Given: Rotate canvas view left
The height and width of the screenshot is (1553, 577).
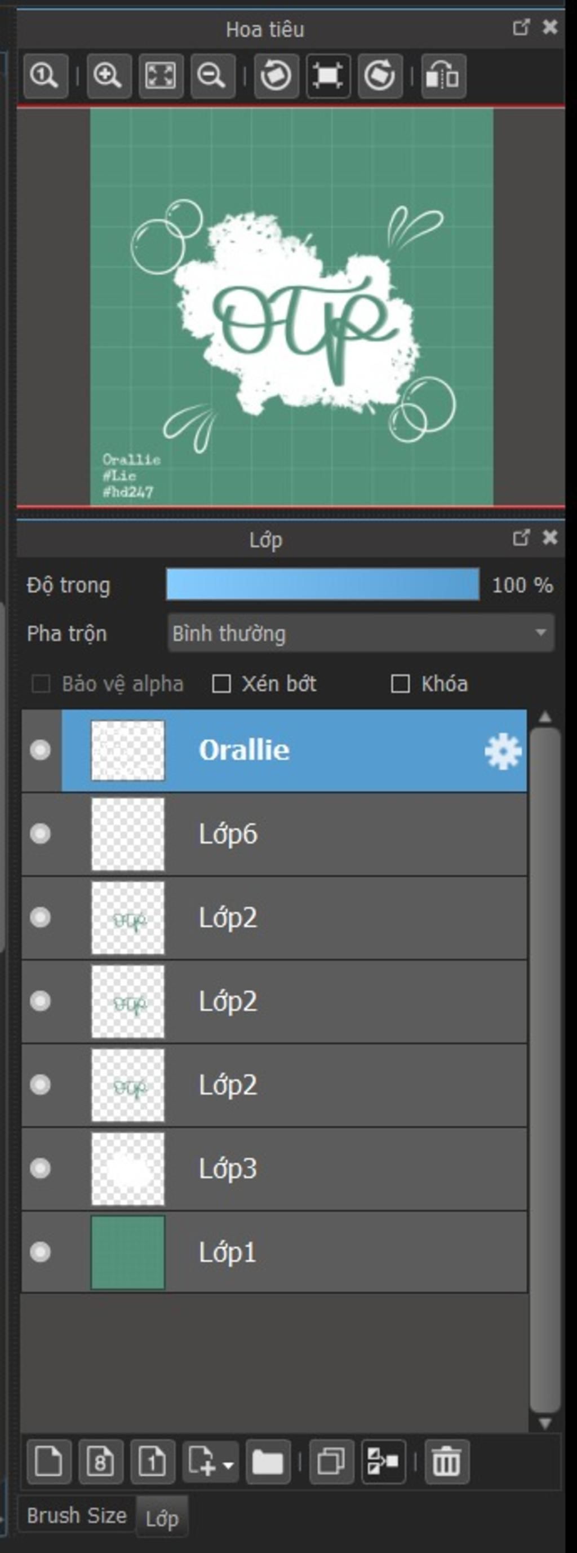Looking at the screenshot, I should (x=277, y=76).
